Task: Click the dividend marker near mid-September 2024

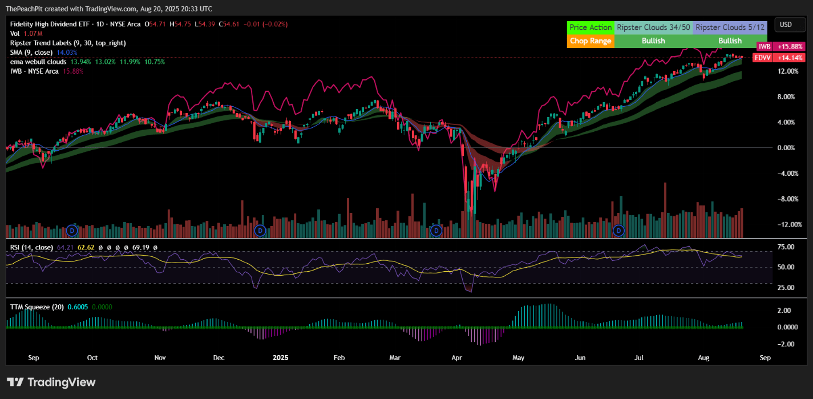Action: (x=72, y=231)
